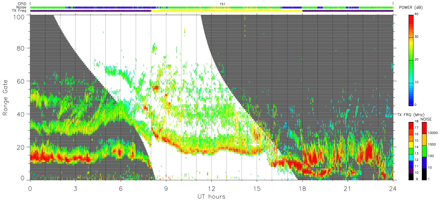Click the 17 label on TX FRQ legend

(417, 128)
